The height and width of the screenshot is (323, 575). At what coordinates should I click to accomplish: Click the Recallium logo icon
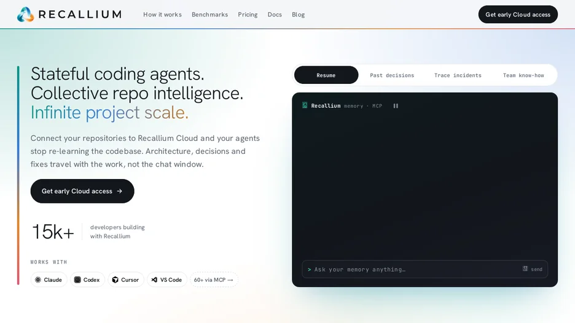coord(25,14)
